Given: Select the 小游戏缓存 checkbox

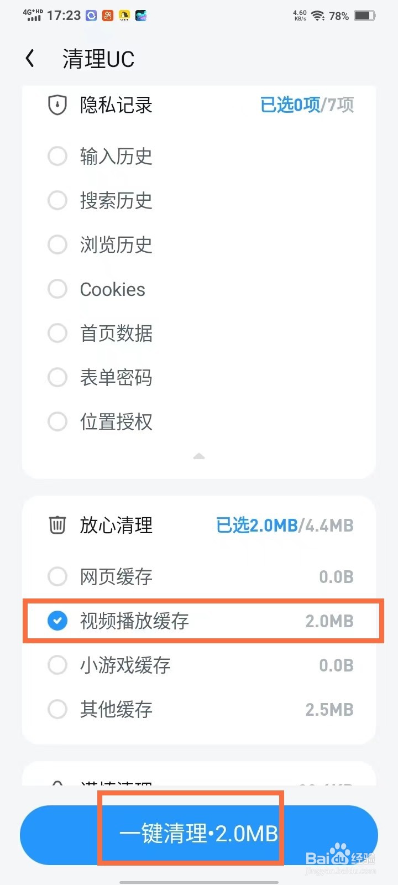Looking at the screenshot, I should (x=57, y=665).
